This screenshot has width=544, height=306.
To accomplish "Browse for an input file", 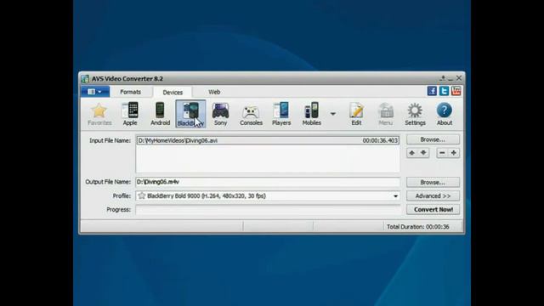I will (433, 139).
